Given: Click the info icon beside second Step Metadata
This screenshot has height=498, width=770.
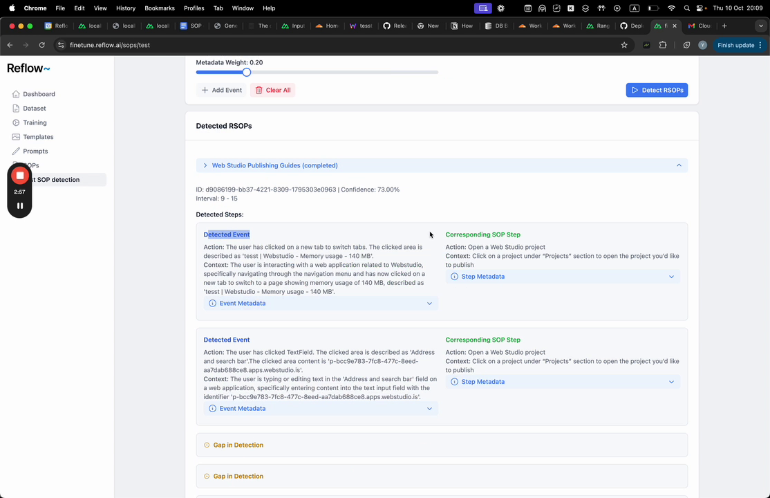Looking at the screenshot, I should coord(454,382).
